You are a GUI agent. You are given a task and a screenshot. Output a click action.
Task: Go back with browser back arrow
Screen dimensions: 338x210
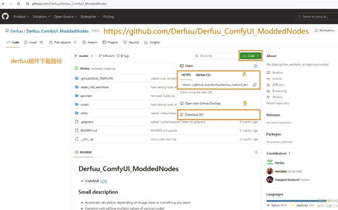click(3, 4)
